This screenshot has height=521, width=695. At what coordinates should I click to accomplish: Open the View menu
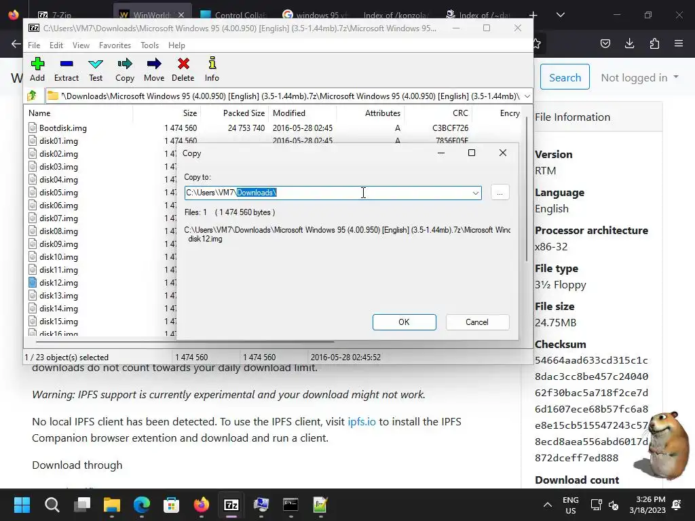[x=81, y=45]
